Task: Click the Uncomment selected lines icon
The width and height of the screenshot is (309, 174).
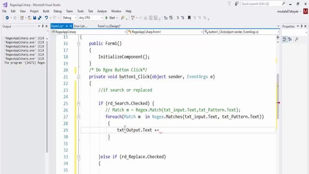Action: (183, 18)
